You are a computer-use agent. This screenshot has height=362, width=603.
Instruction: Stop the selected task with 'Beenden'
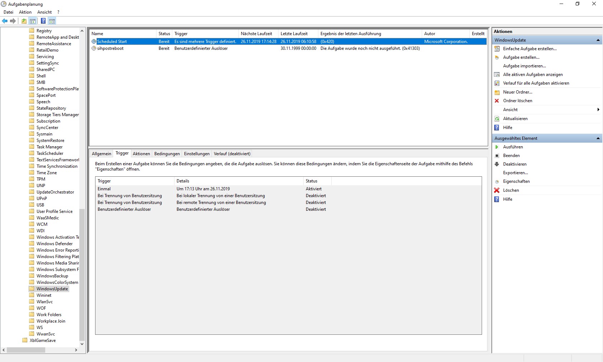pos(511,156)
